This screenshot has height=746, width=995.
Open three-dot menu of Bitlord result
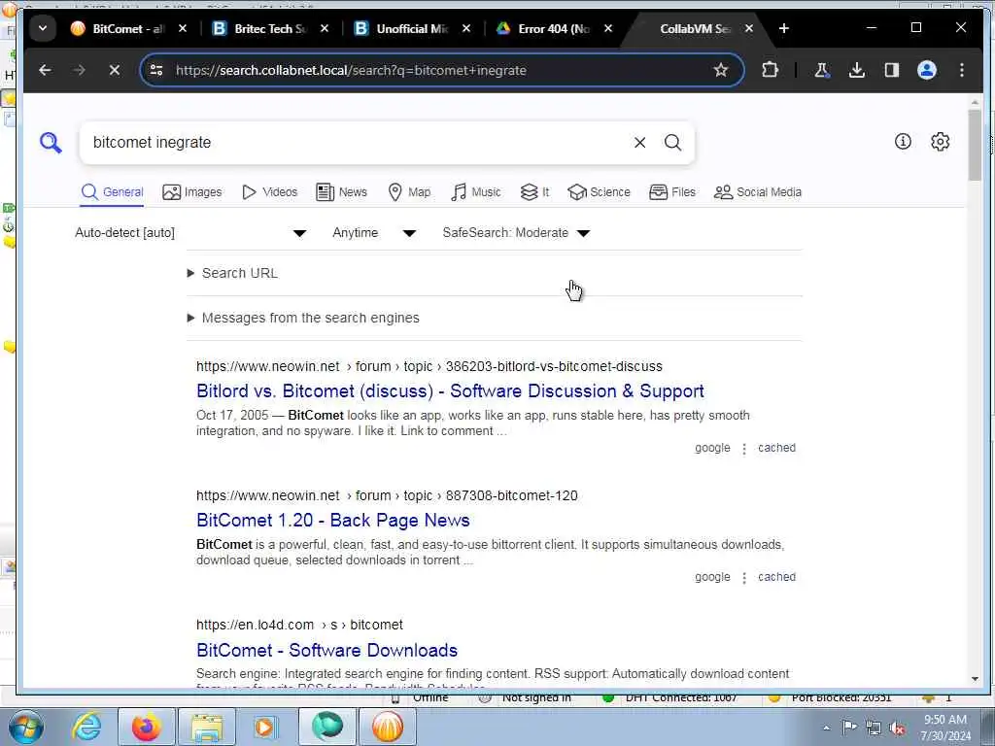pos(744,449)
